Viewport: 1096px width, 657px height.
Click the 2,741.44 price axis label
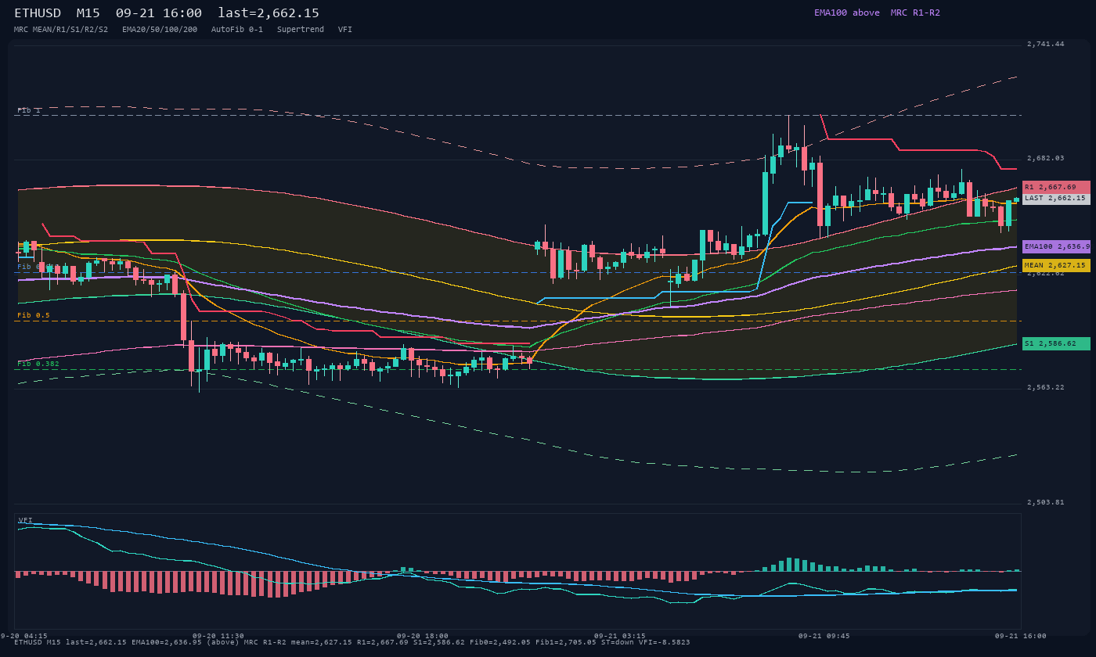1046,44
